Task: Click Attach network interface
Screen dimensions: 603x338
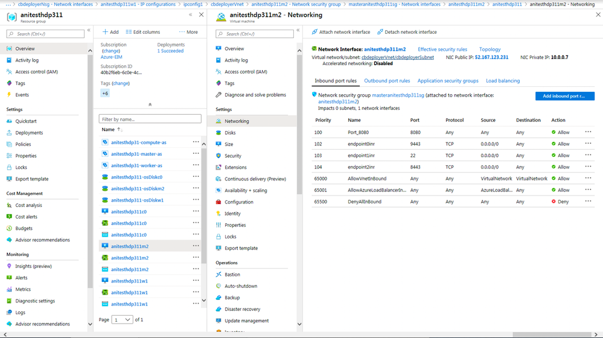Action: click(340, 32)
